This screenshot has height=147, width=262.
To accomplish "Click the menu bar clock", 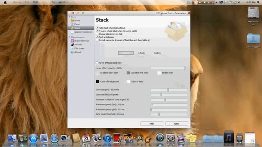I will 251,2.
